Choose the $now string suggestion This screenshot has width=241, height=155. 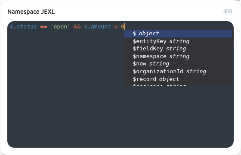[178, 64]
